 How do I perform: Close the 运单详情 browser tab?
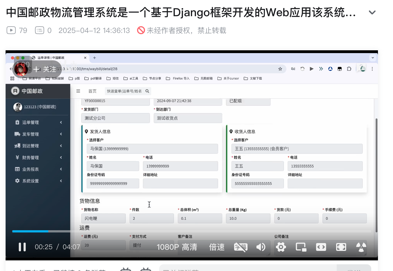pyautogui.click(x=85, y=58)
